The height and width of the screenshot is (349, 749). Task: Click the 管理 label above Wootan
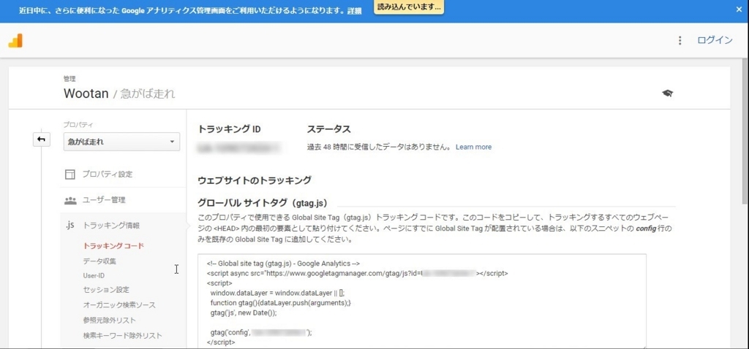pyautogui.click(x=69, y=79)
